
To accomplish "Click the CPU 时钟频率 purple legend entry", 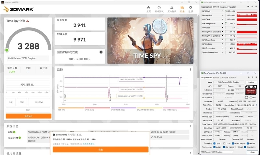I will point(123,109).
